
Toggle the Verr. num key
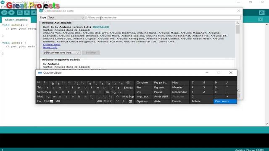click(x=225, y=101)
